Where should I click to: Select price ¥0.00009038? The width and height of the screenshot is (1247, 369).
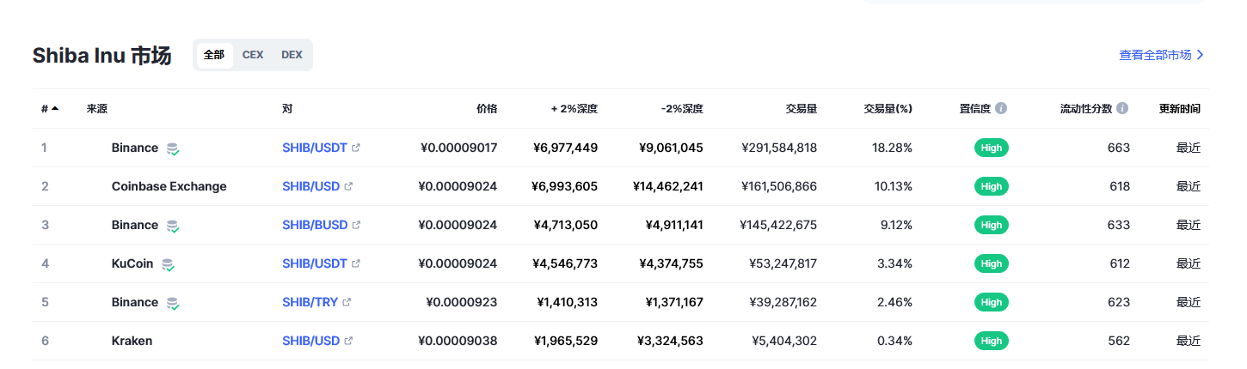458,341
